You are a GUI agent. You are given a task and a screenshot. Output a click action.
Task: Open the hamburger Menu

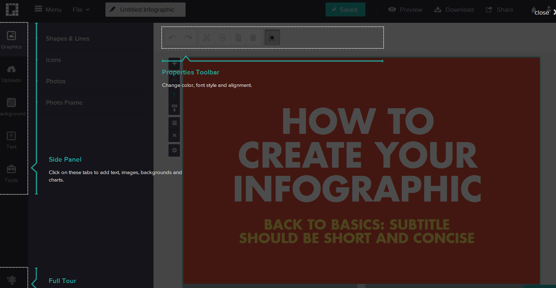(48, 9)
